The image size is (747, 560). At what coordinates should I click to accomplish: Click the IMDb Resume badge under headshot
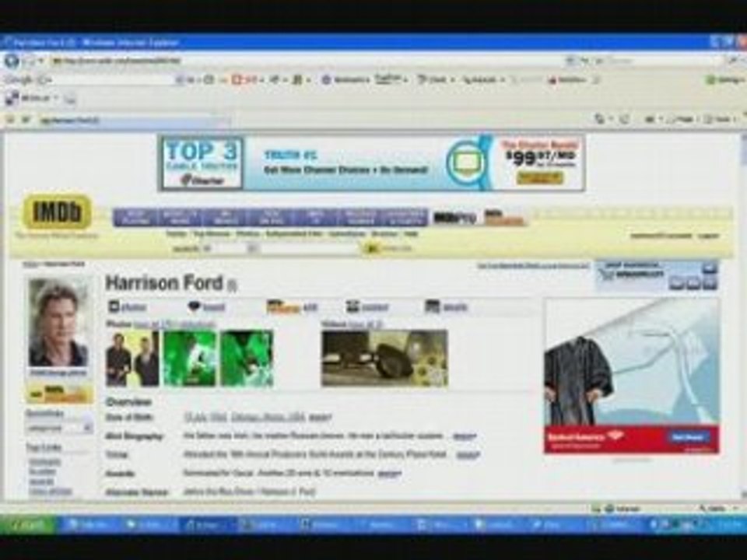(58, 393)
